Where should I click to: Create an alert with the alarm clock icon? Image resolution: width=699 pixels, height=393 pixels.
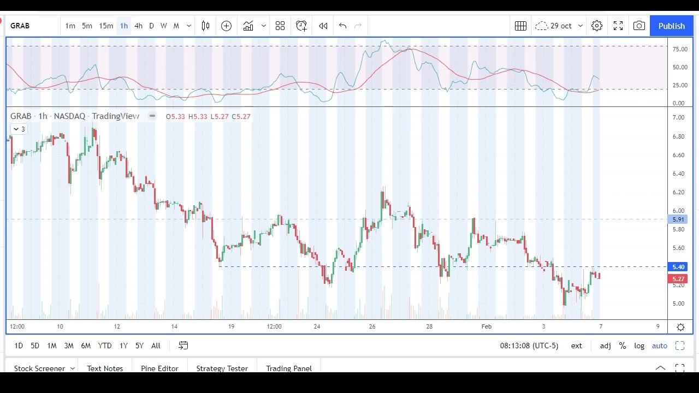click(301, 26)
